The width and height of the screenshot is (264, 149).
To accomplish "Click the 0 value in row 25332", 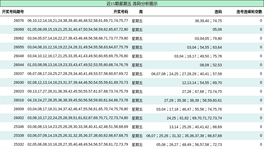I will [261, 145].
